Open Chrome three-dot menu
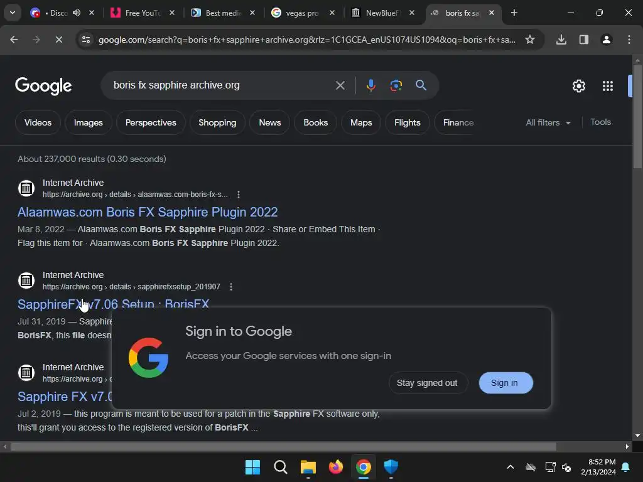Image resolution: width=643 pixels, height=482 pixels. coord(629,40)
